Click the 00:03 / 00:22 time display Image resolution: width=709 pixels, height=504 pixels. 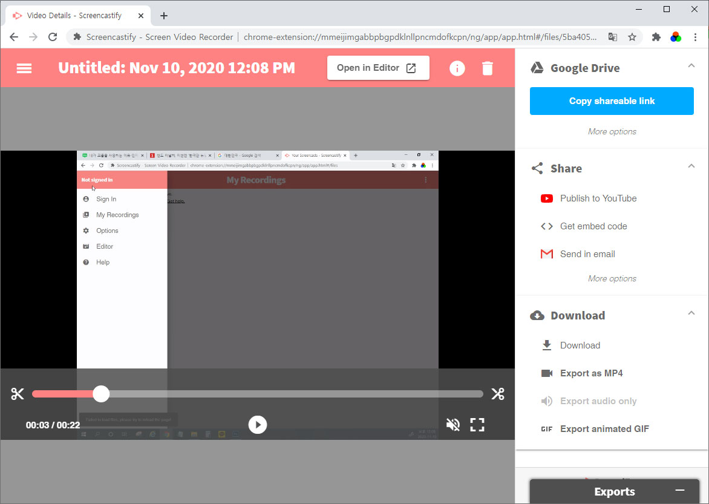(53, 425)
